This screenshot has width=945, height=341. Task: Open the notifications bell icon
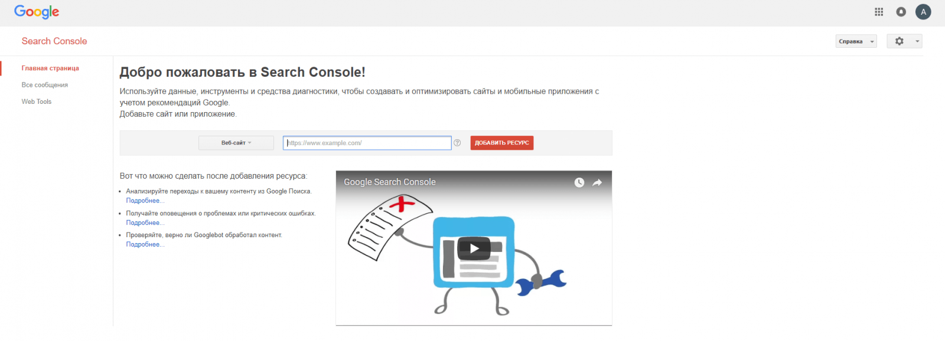click(901, 12)
